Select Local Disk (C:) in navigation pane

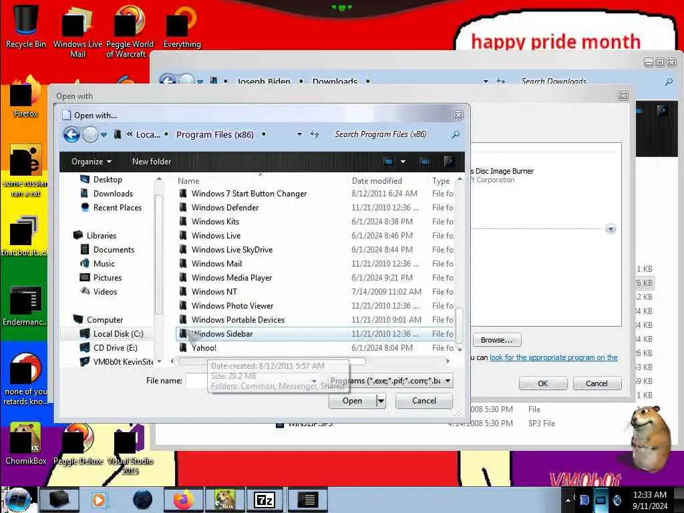[118, 334]
